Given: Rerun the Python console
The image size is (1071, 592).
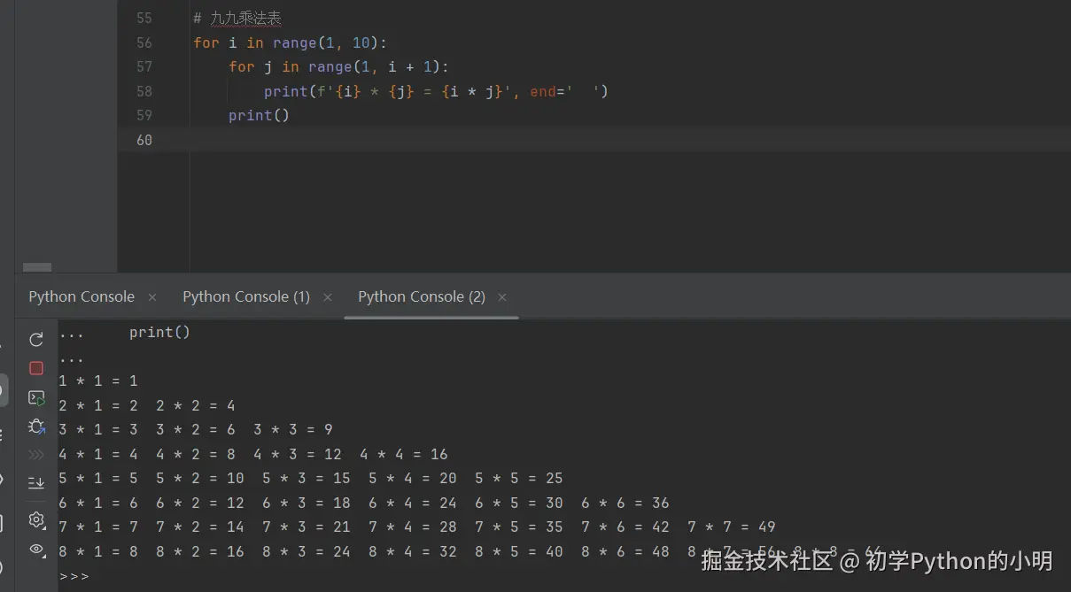Looking at the screenshot, I should (36, 340).
